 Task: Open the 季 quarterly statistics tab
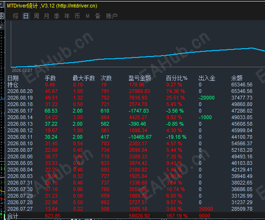click(x=56, y=16)
